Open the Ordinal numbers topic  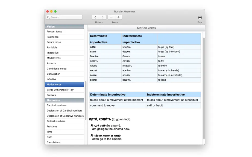click(x=65, y=121)
